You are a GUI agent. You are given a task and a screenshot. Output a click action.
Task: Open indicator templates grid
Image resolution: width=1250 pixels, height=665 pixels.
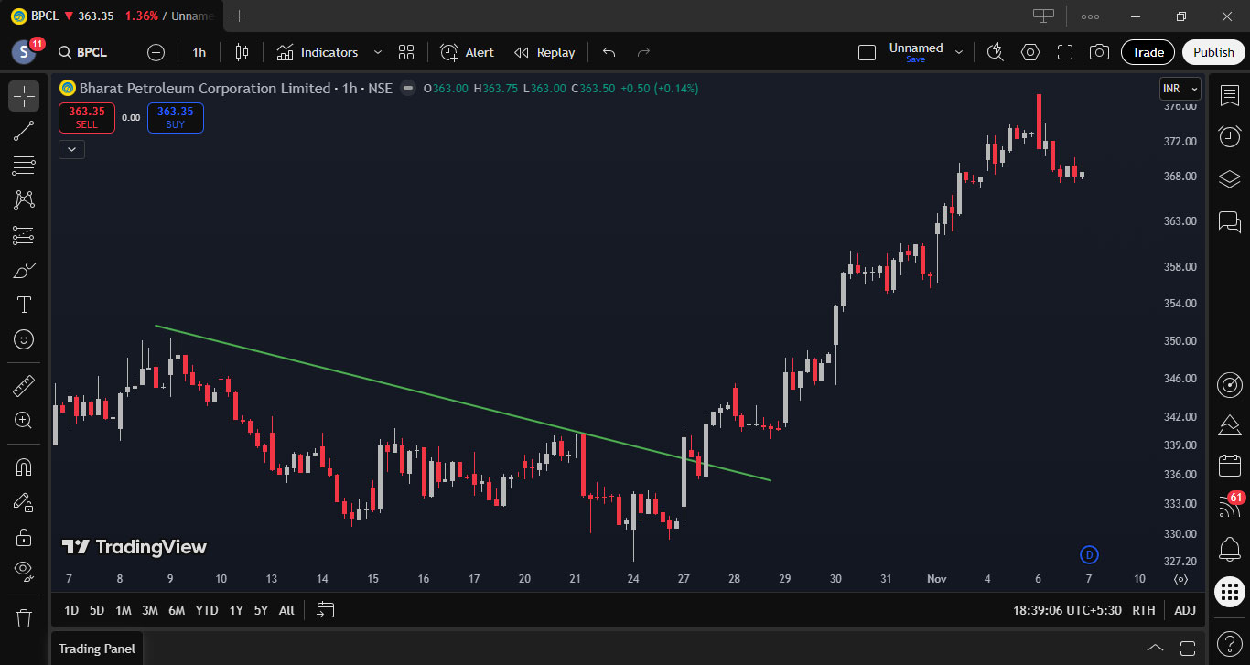click(406, 52)
